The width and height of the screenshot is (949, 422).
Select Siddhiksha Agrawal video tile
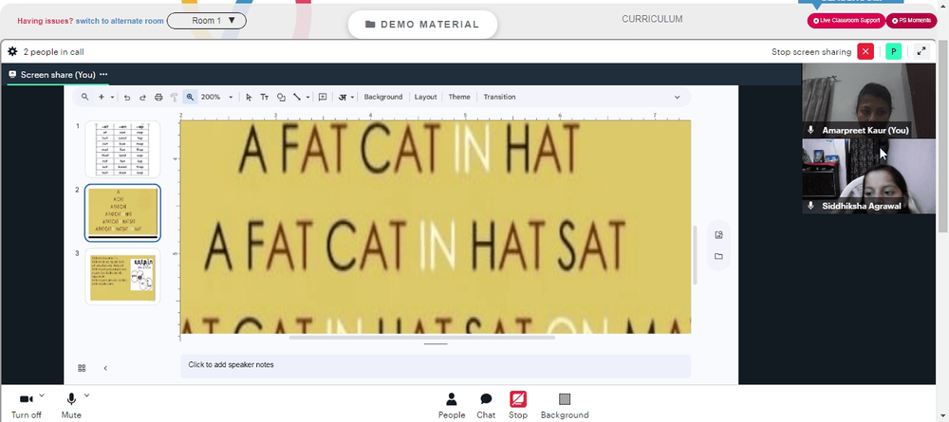(x=868, y=176)
